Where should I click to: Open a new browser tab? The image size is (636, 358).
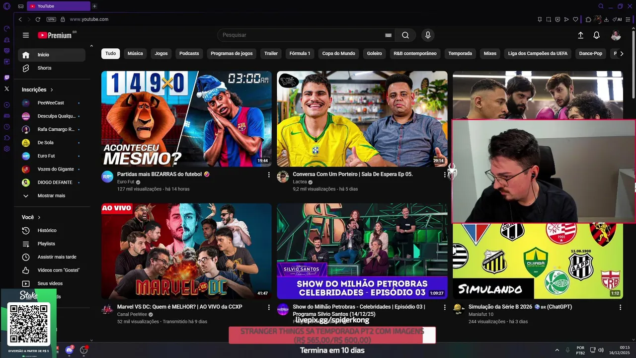[x=94, y=6]
